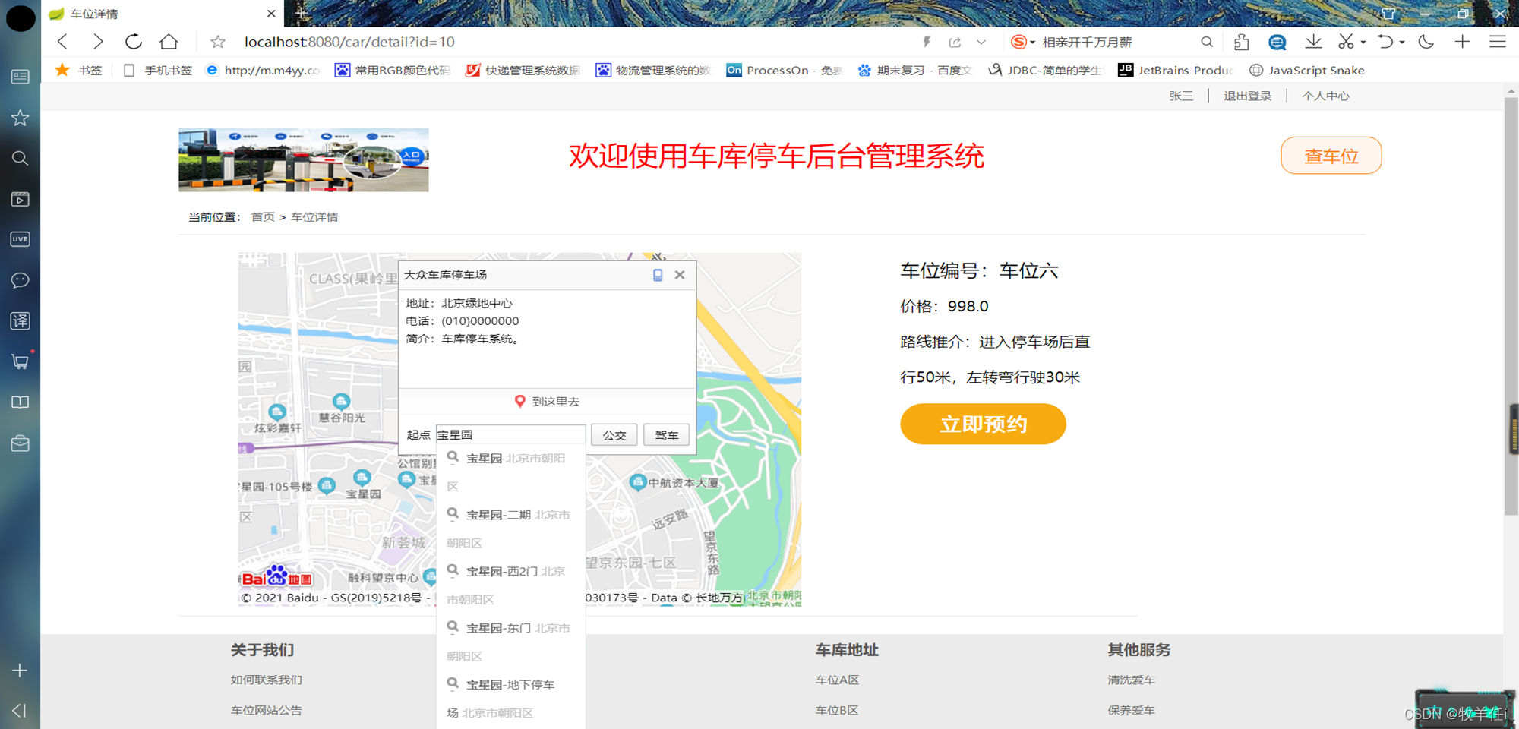Select the 宝星园-西2门 suggestion
The image size is (1519, 729).
coord(510,585)
